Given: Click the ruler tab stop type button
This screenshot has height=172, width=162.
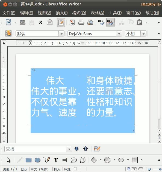Looking at the screenshot, I should pos(4,43).
